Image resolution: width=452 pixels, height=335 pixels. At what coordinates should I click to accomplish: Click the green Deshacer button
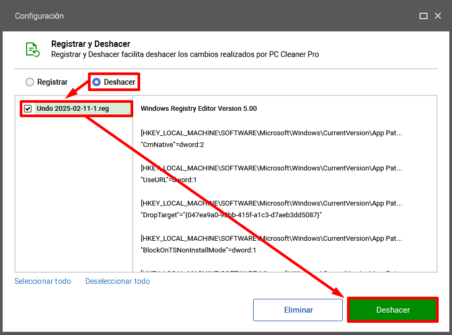point(393,310)
